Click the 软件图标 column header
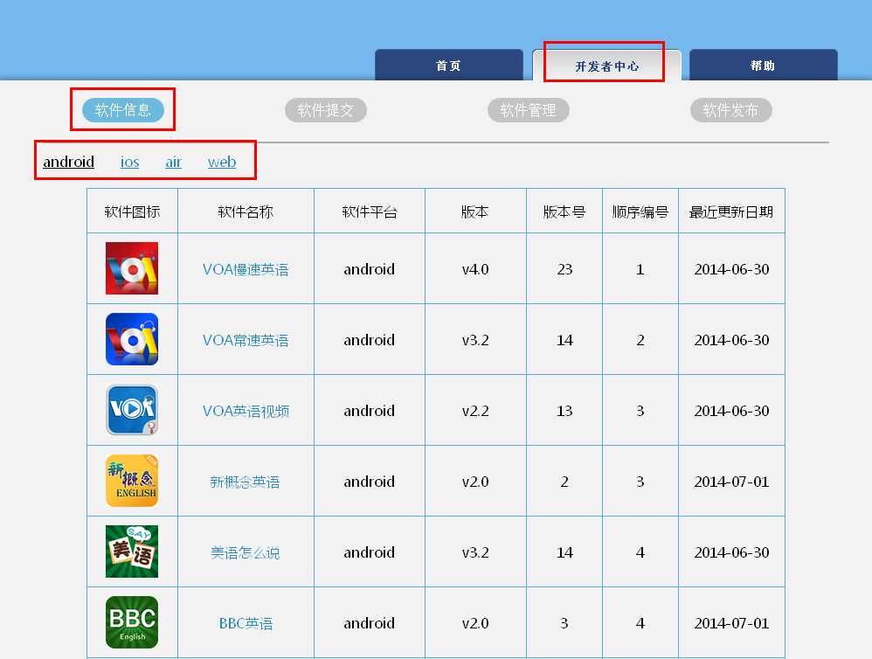The image size is (872, 659). 132,212
